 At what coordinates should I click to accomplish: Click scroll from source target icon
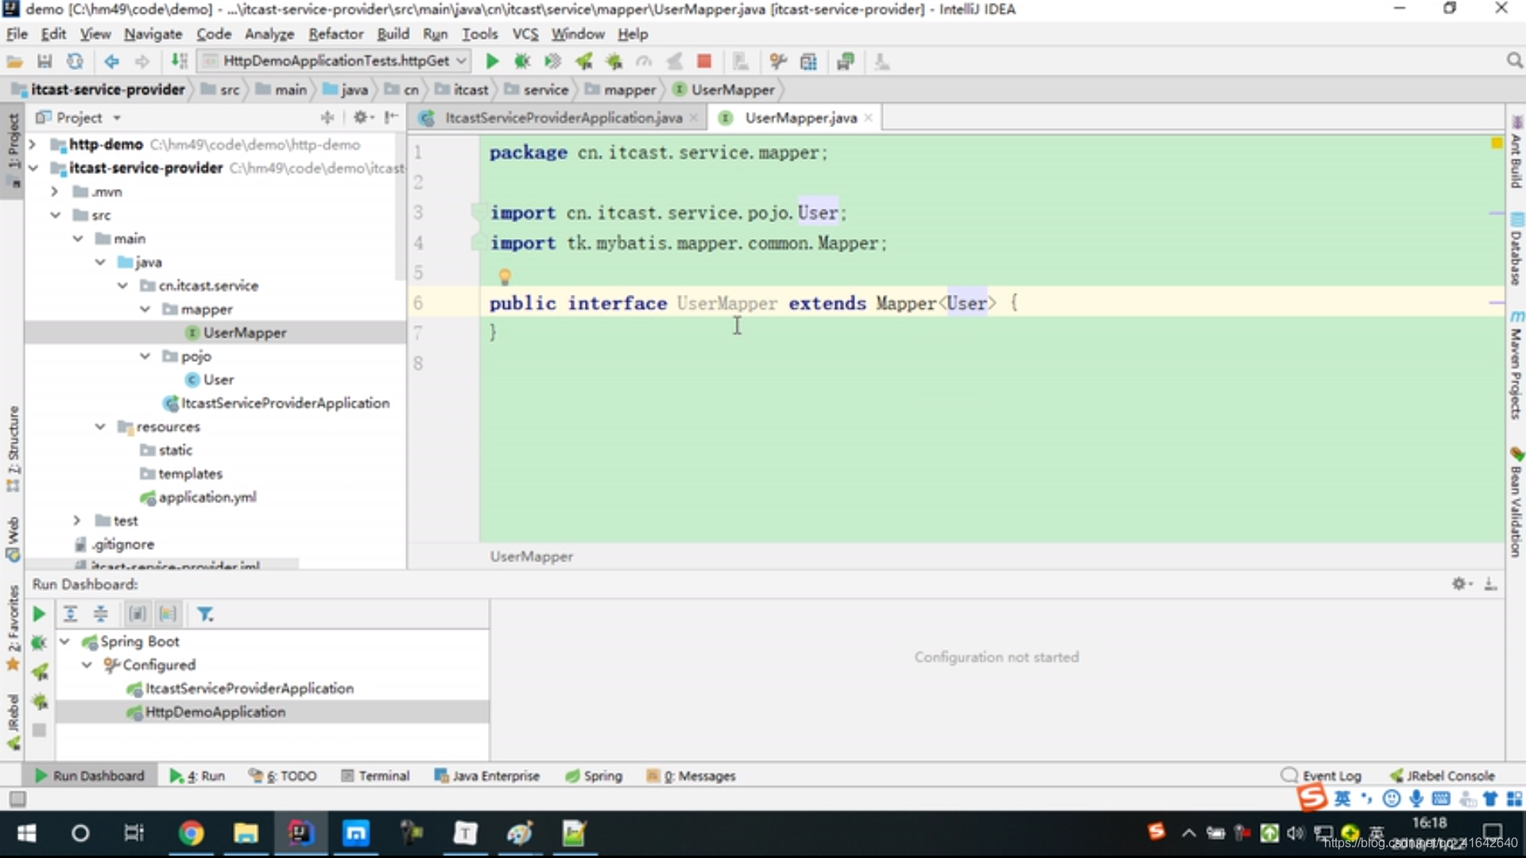327,118
